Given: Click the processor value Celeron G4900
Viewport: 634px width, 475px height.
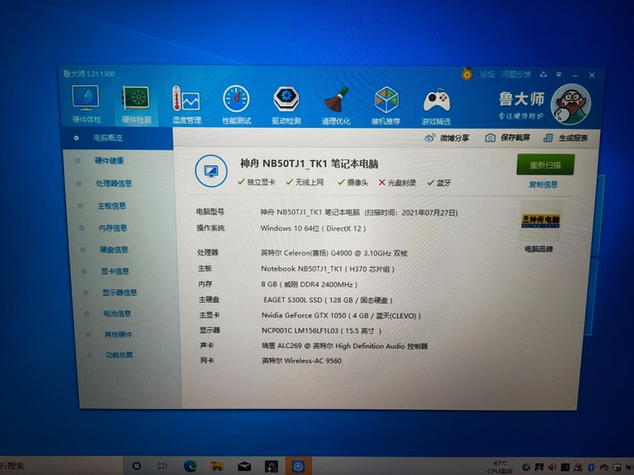Looking at the screenshot, I should tap(334, 253).
